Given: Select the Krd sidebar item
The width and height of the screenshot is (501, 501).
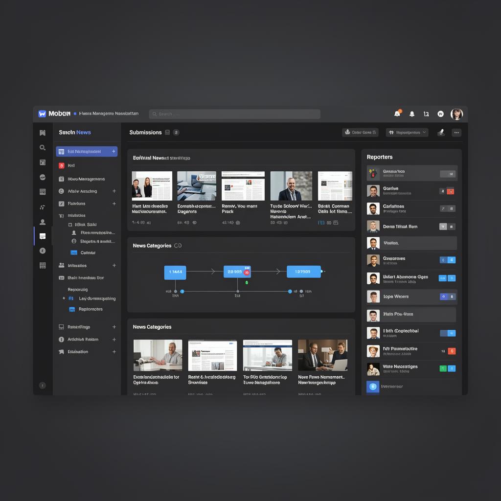Looking at the screenshot, I should coord(86,165).
